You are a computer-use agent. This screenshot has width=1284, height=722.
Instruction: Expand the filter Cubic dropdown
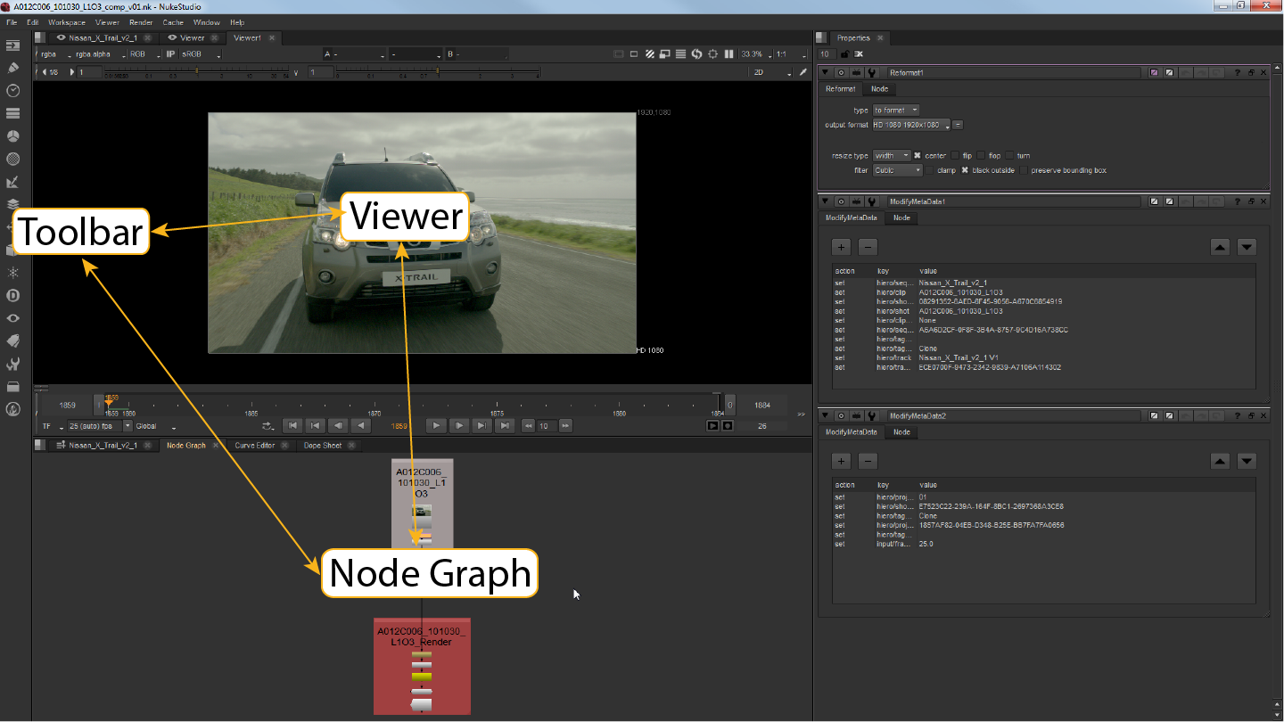(x=897, y=170)
